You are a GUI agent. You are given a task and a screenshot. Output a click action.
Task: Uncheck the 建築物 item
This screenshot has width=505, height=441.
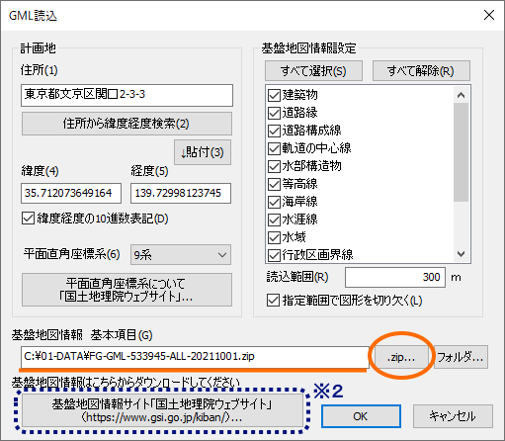coord(274,95)
